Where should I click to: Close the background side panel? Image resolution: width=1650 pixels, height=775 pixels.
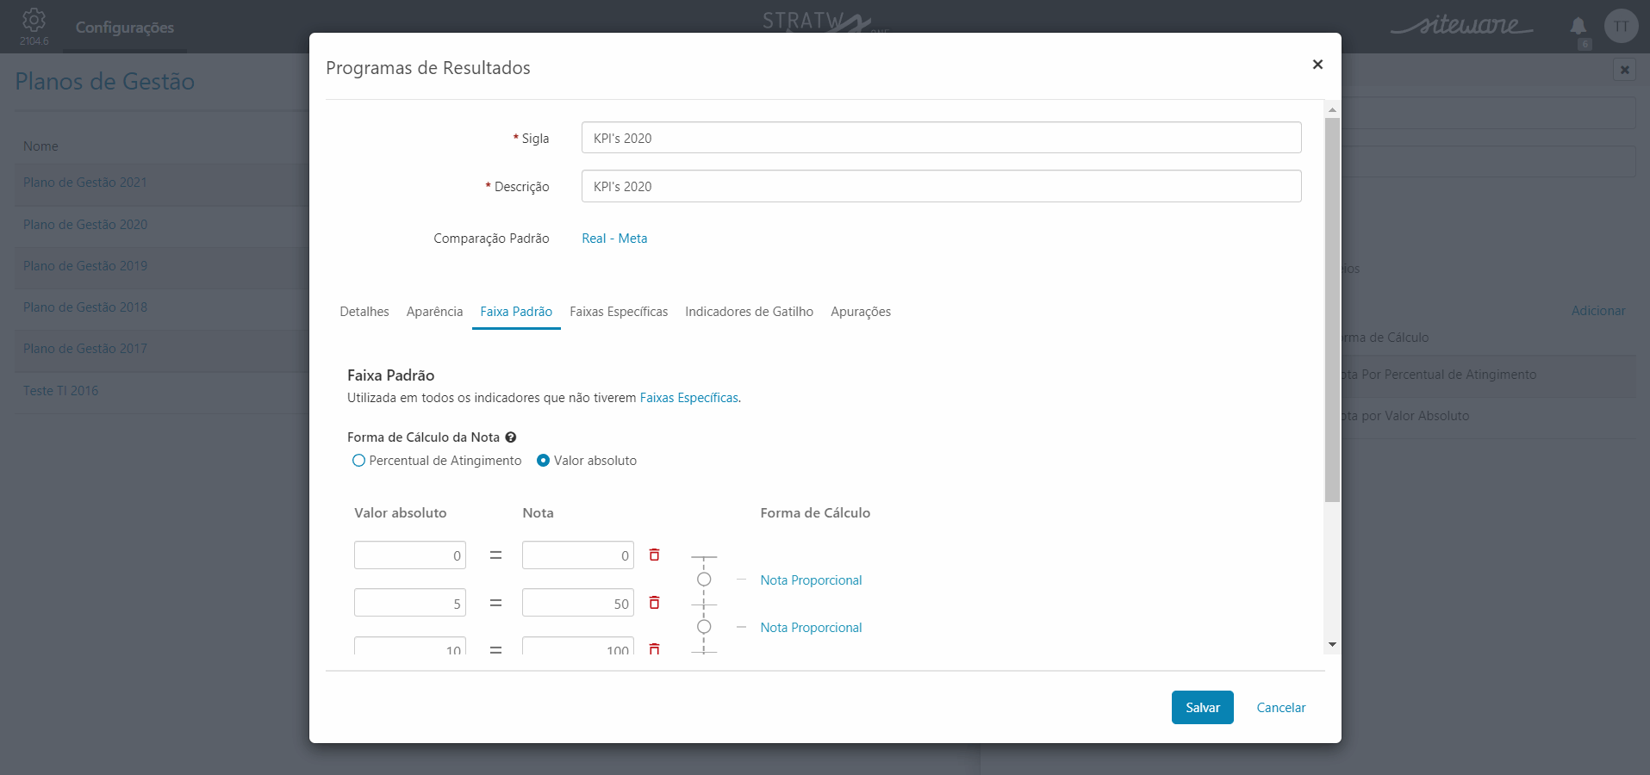(x=1624, y=70)
